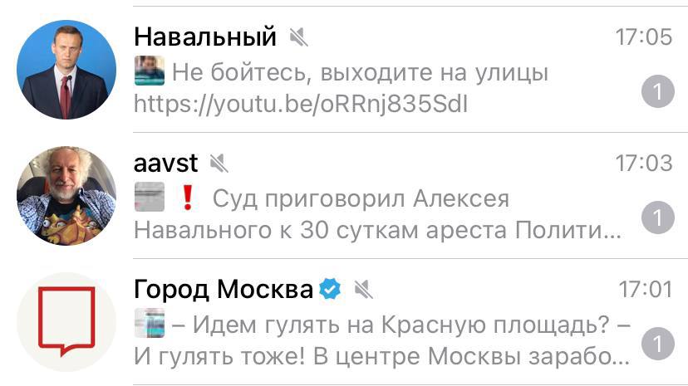The width and height of the screenshot is (688, 386).
Task: Click the muted speaker icon beside Навальный
Action: coord(299,37)
